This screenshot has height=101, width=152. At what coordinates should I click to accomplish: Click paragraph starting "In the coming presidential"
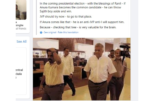[83, 7]
